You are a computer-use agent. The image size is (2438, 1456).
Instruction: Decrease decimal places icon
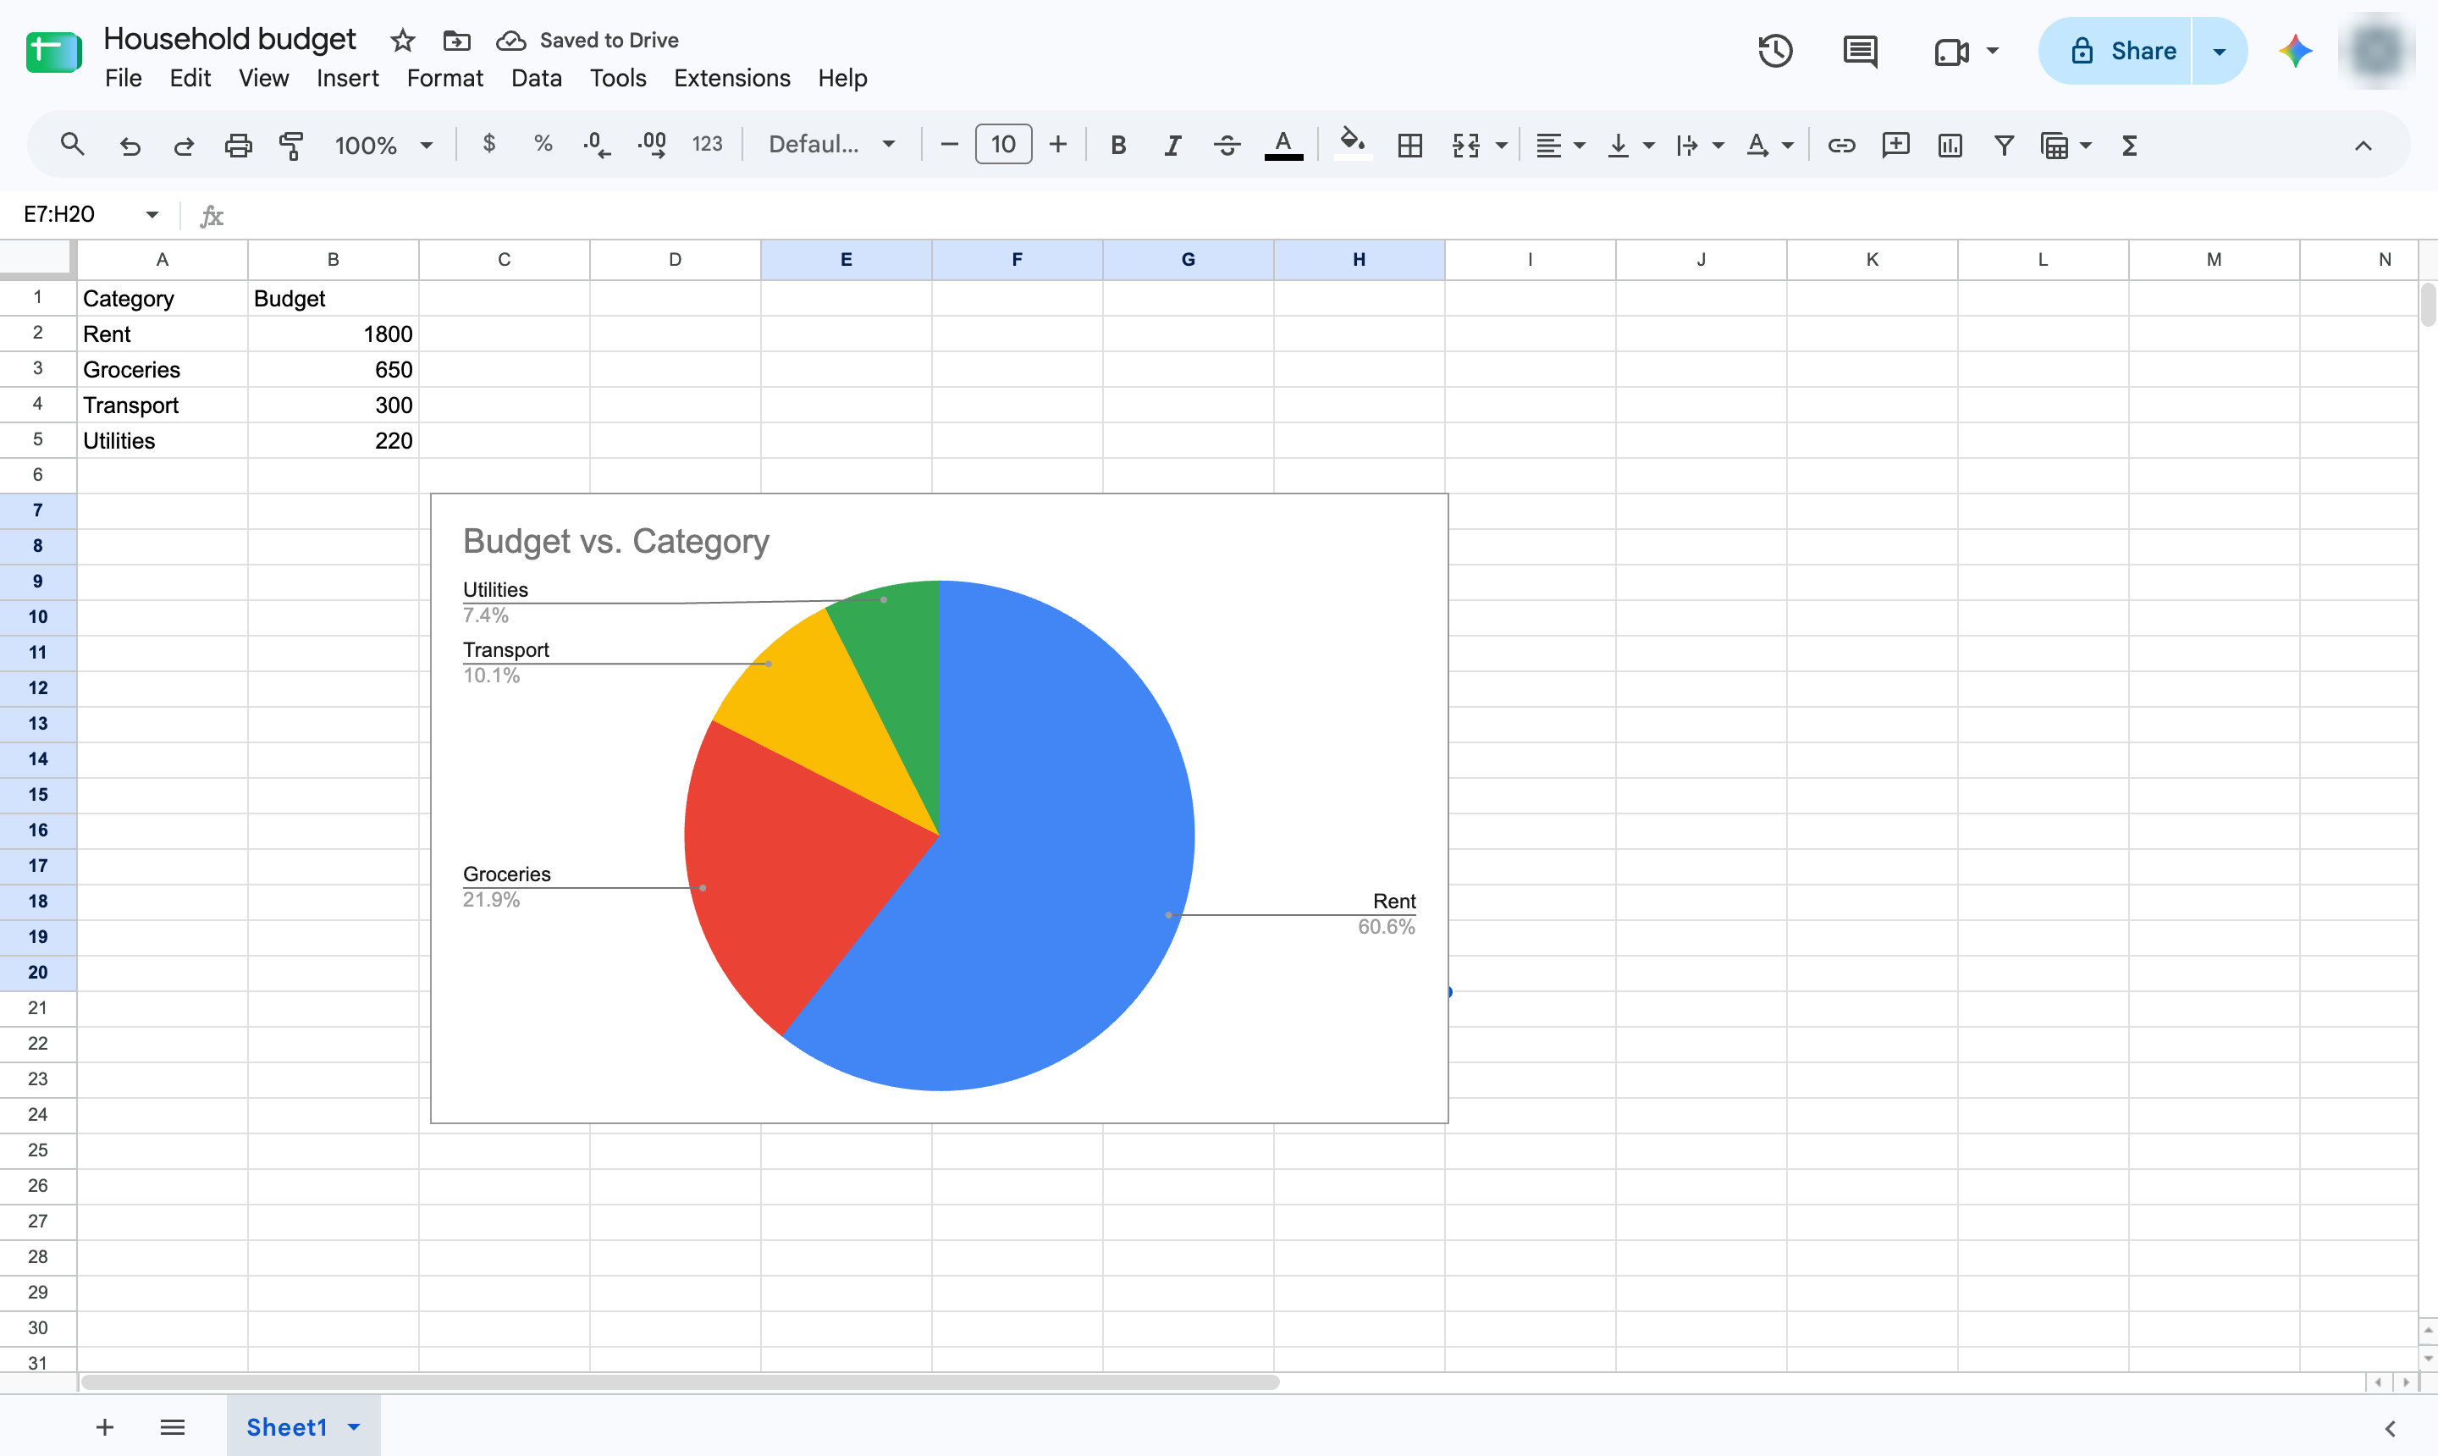point(597,146)
